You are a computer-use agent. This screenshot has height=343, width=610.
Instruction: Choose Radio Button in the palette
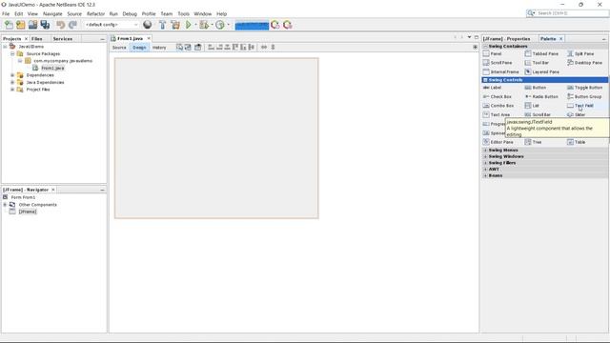[541, 96]
